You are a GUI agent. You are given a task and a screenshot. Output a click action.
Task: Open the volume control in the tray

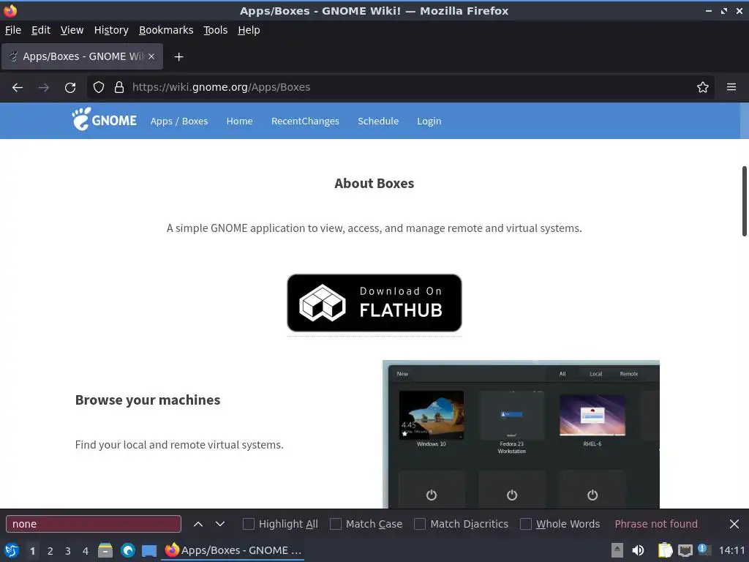coord(638,550)
